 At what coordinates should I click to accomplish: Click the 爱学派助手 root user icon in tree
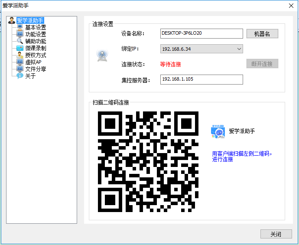[12, 20]
